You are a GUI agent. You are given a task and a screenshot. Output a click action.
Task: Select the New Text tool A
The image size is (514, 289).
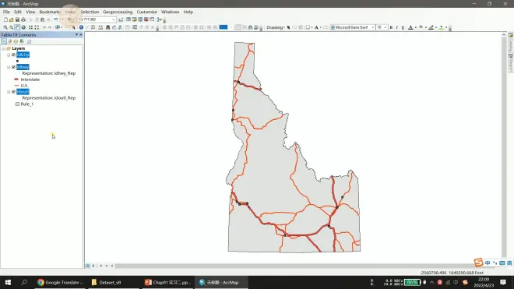pos(316,27)
